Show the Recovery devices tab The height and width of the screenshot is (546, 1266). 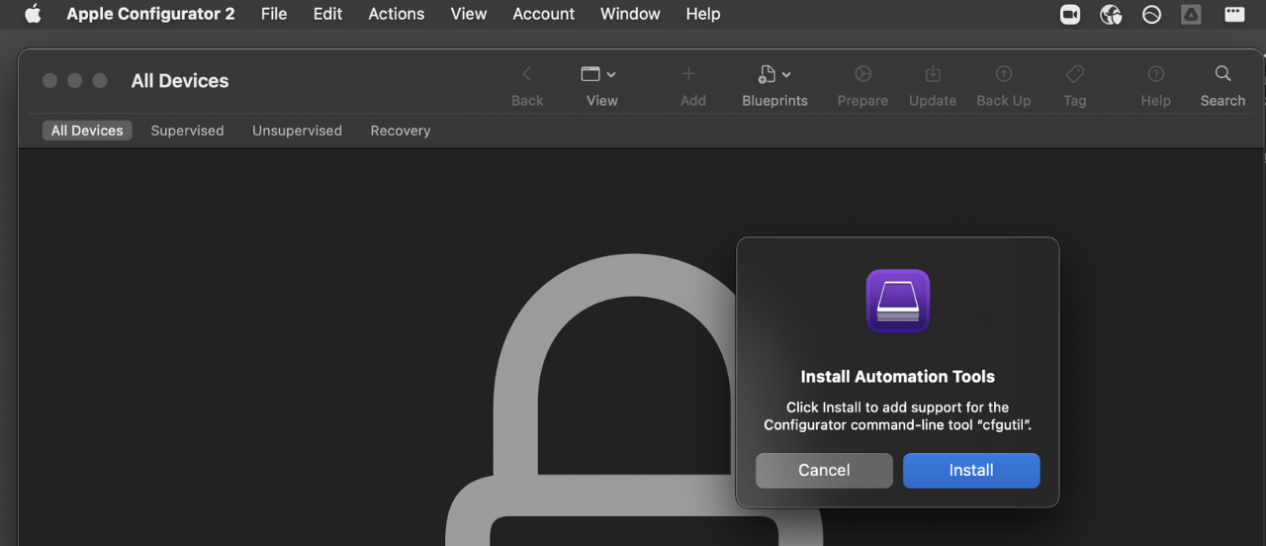point(401,131)
